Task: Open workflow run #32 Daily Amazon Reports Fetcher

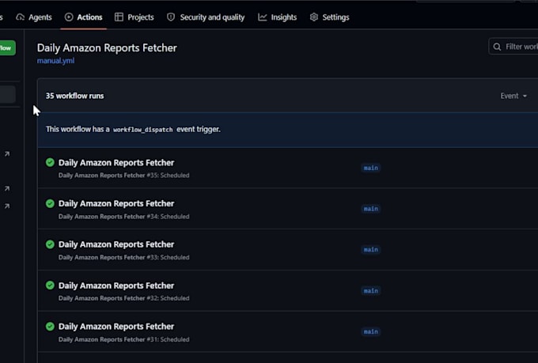Action: click(x=116, y=285)
